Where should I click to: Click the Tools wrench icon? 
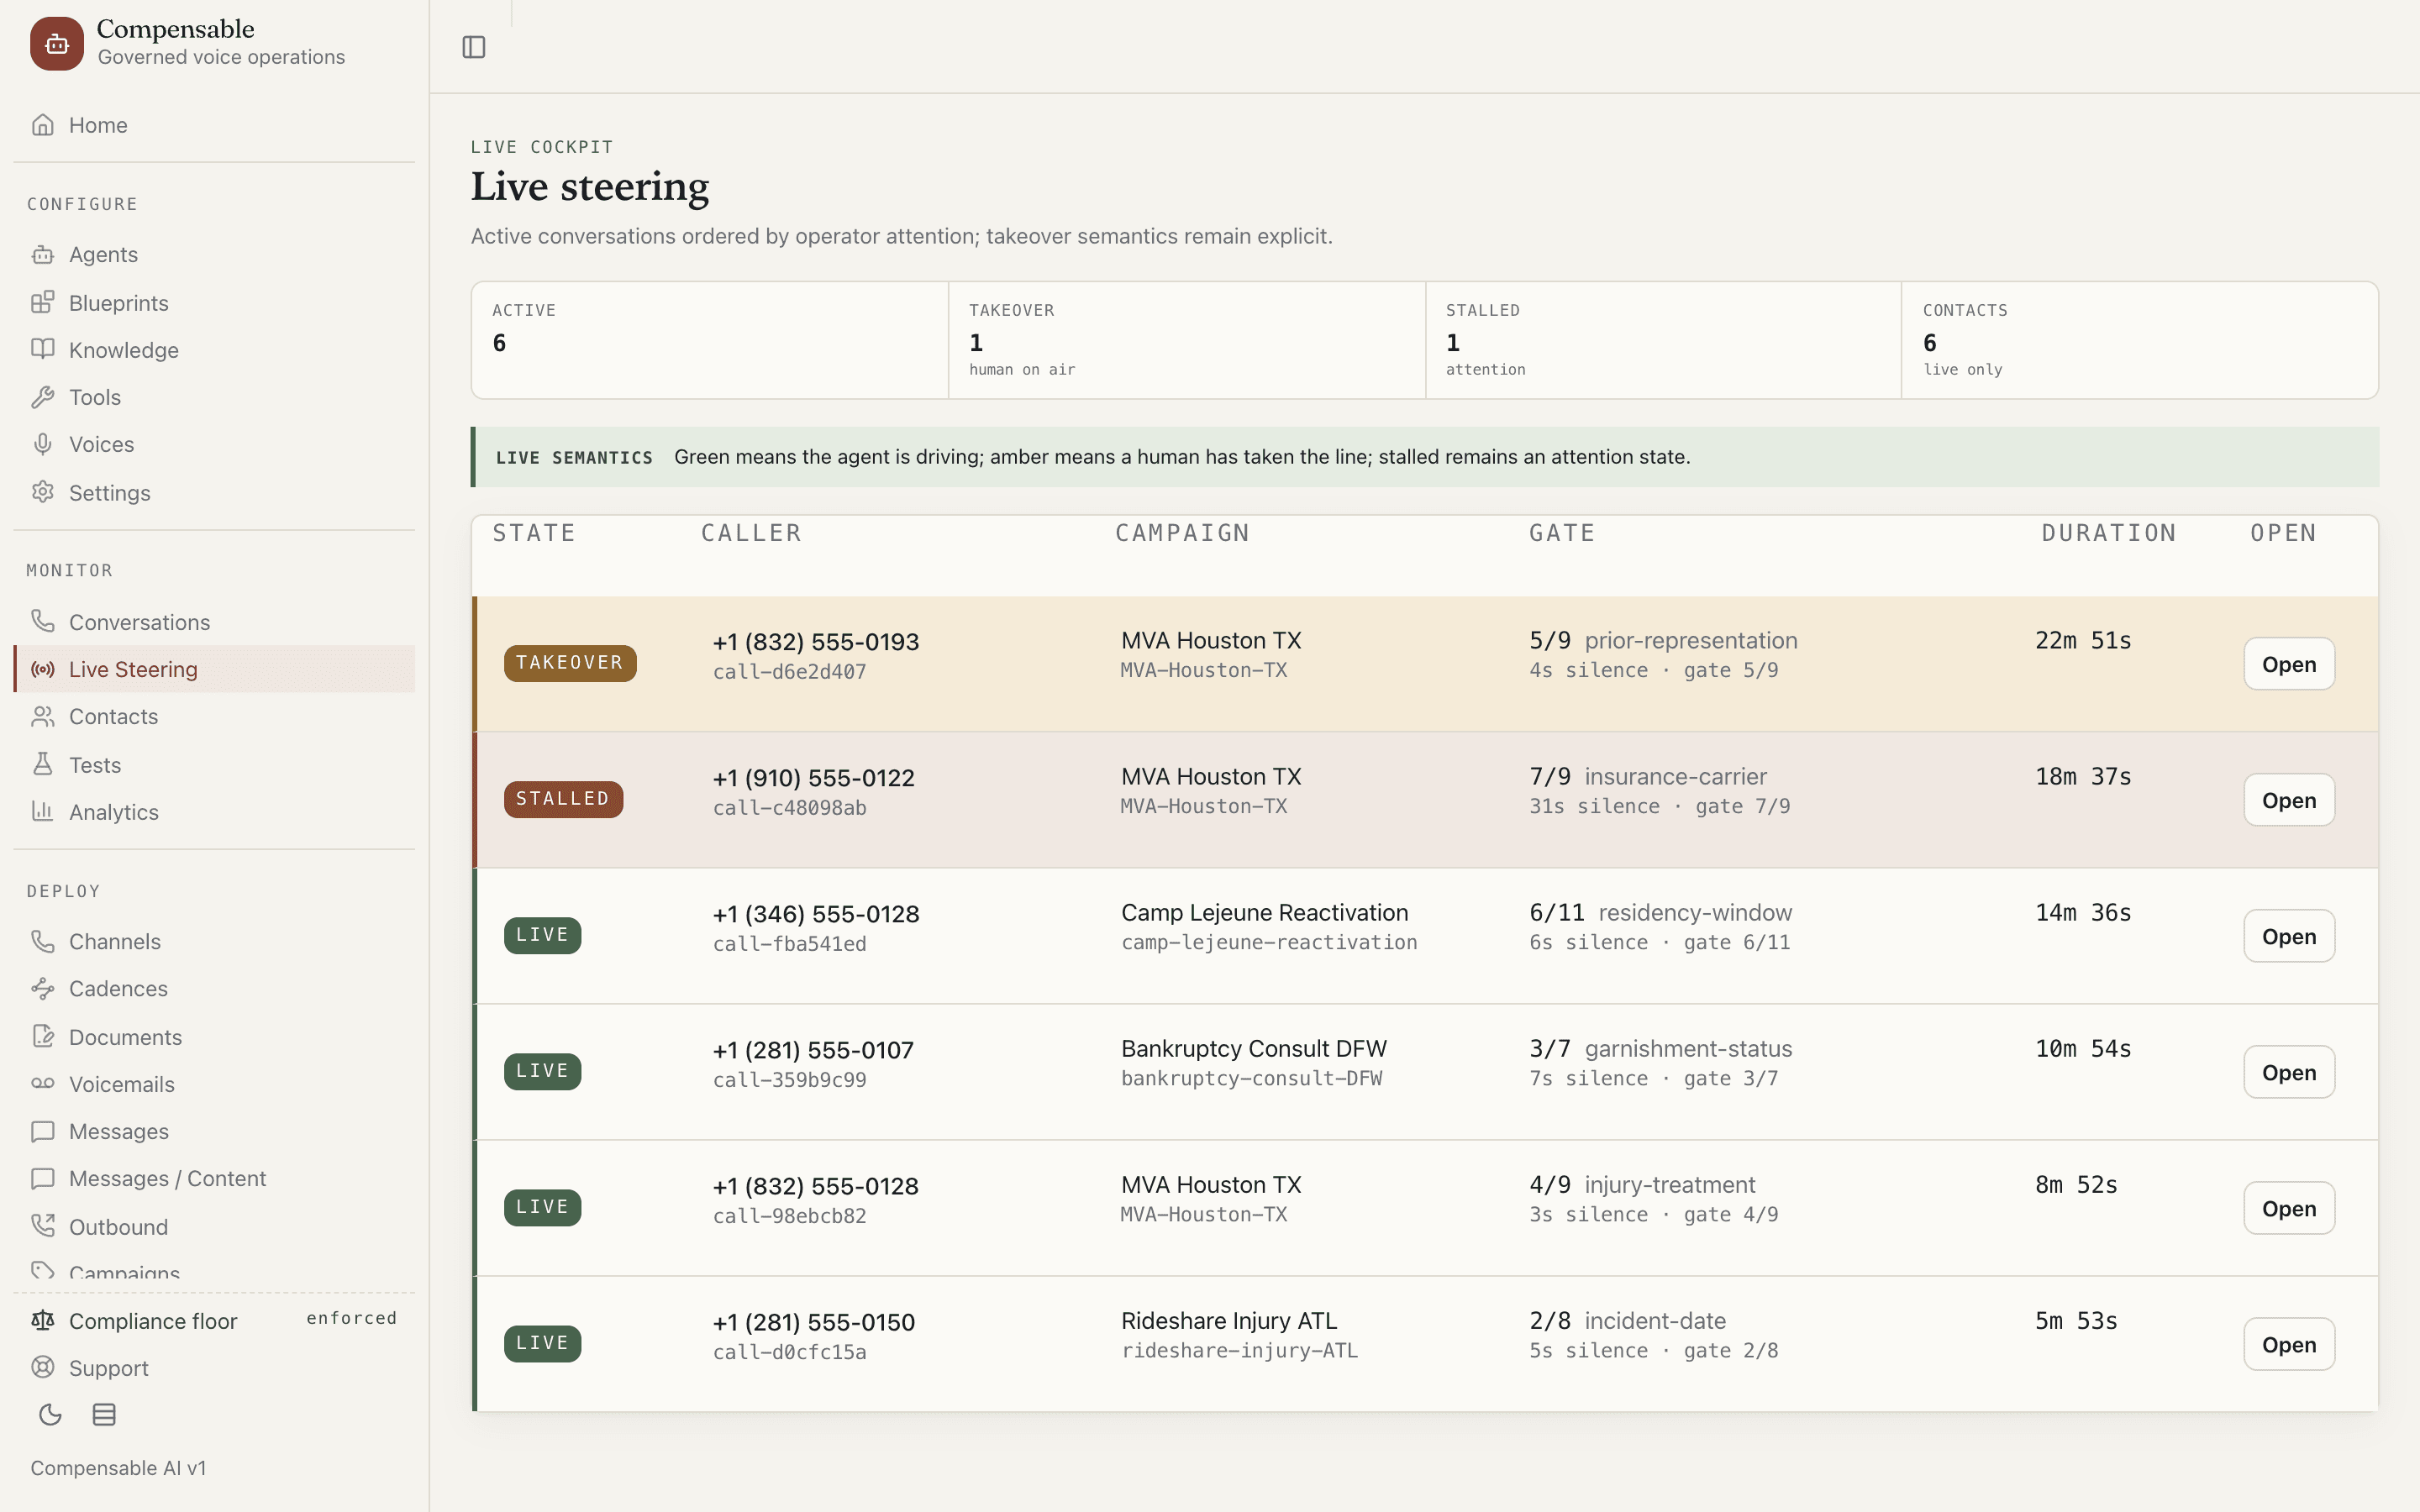point(43,397)
